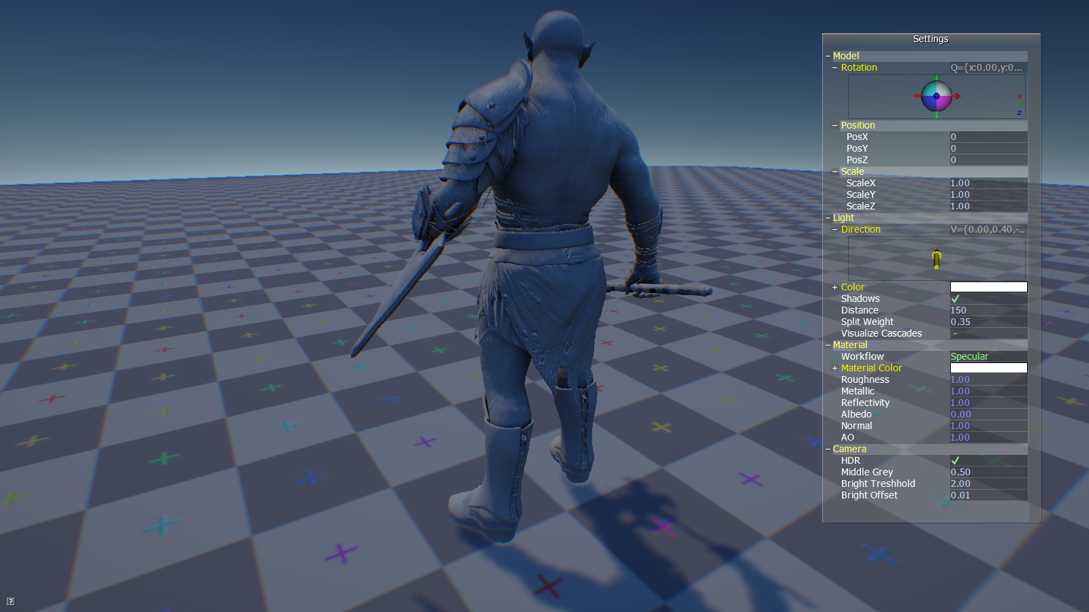Click the rotation sphere gizmo
Image resolution: width=1089 pixels, height=612 pixels.
(x=937, y=96)
